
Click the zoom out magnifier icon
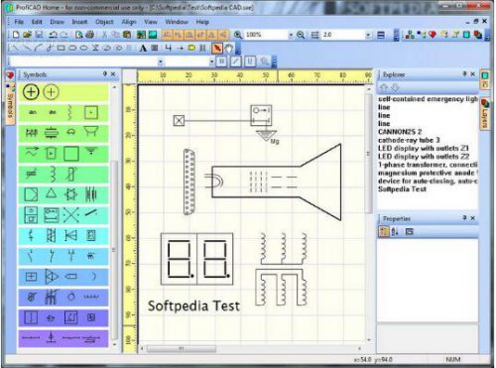[301, 35]
